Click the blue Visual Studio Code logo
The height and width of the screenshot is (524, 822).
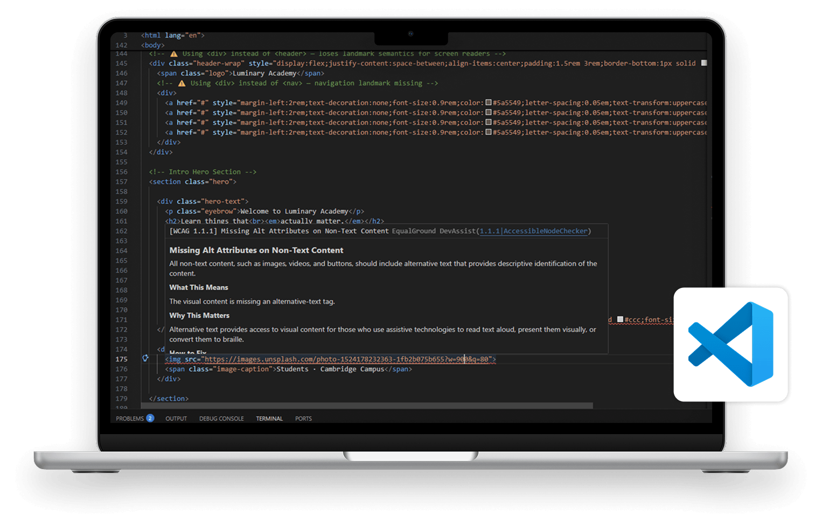click(x=730, y=344)
